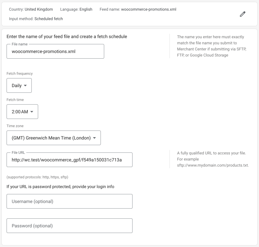Click the Username (optional) field
Screen dimensions: 259x247
(x=69, y=201)
